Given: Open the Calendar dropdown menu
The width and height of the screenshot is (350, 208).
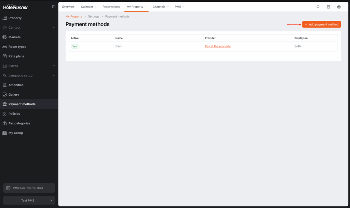Looking at the screenshot, I should tap(89, 7).
